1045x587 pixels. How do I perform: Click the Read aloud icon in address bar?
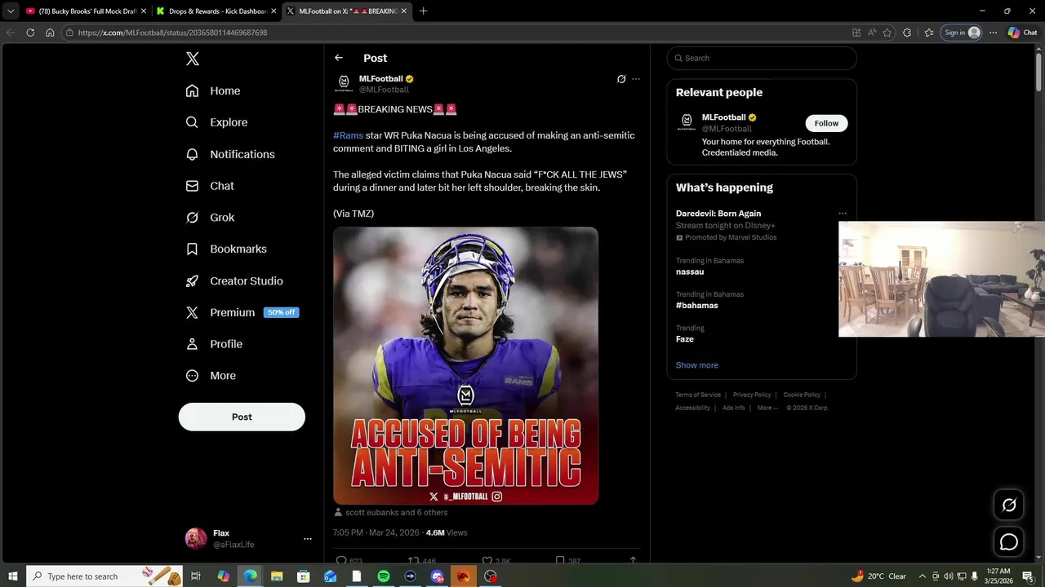[x=872, y=33]
